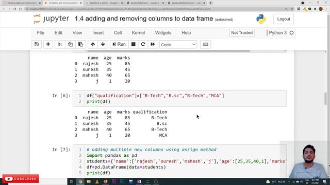Click the notebook title to rename
Image resolution: width=330 pixels, height=185 pixels.
pyautogui.click(x=144, y=18)
